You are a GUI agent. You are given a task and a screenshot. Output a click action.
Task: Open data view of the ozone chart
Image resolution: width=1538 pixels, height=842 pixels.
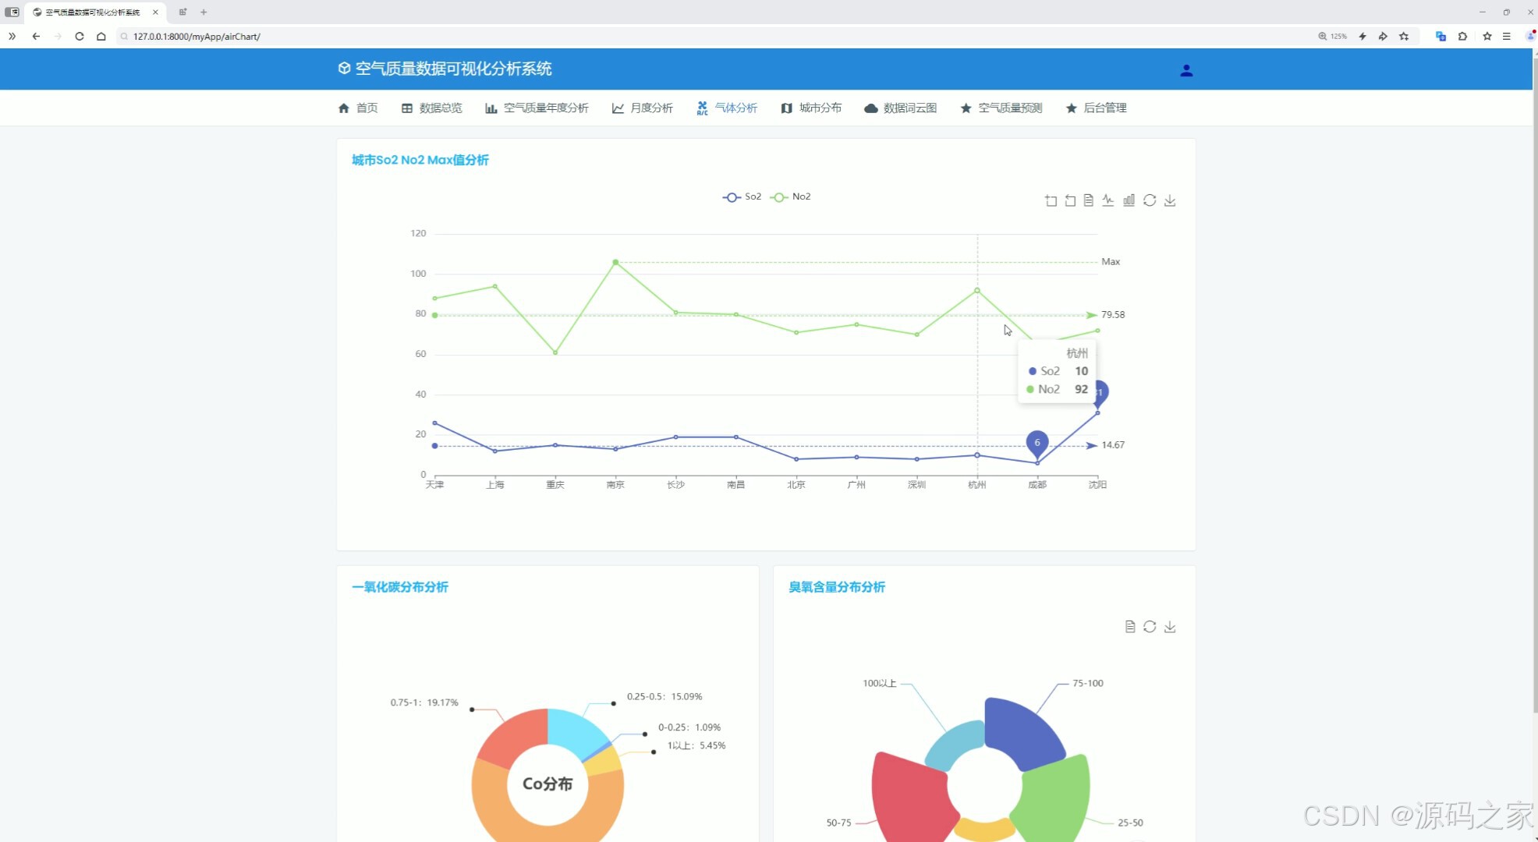pos(1130,627)
